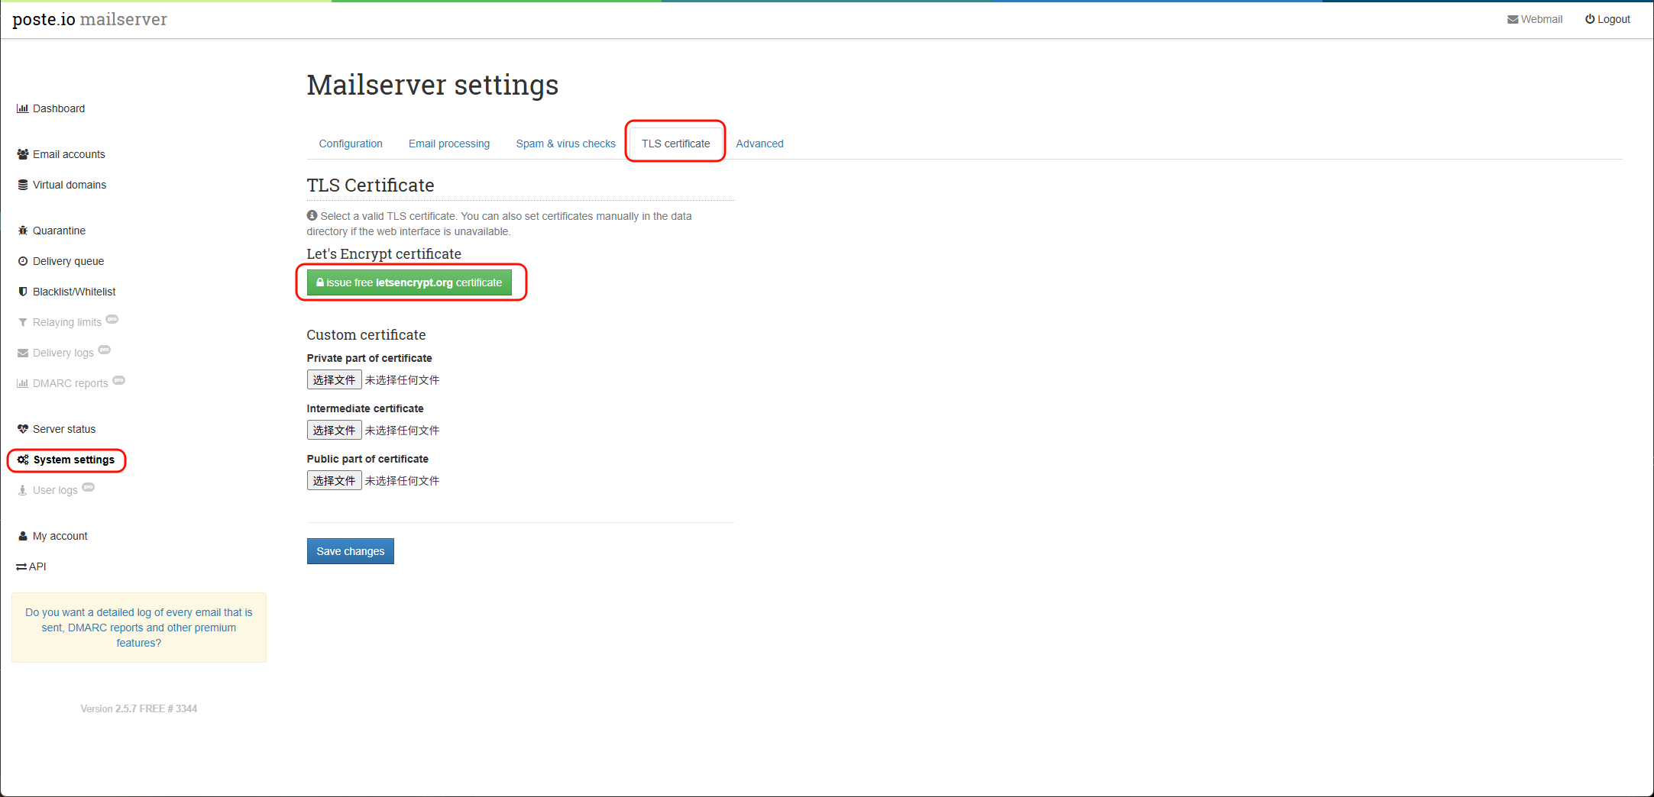Click the Dashboard chart icon in sidebar
Image resolution: width=1654 pixels, height=797 pixels.
22,108
